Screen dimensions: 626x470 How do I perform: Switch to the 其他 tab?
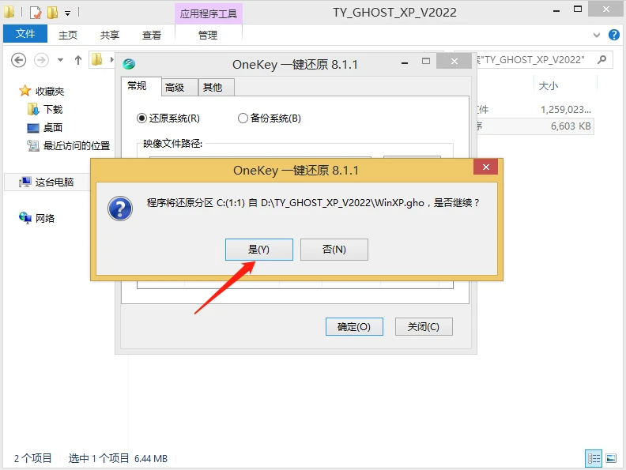(x=216, y=88)
